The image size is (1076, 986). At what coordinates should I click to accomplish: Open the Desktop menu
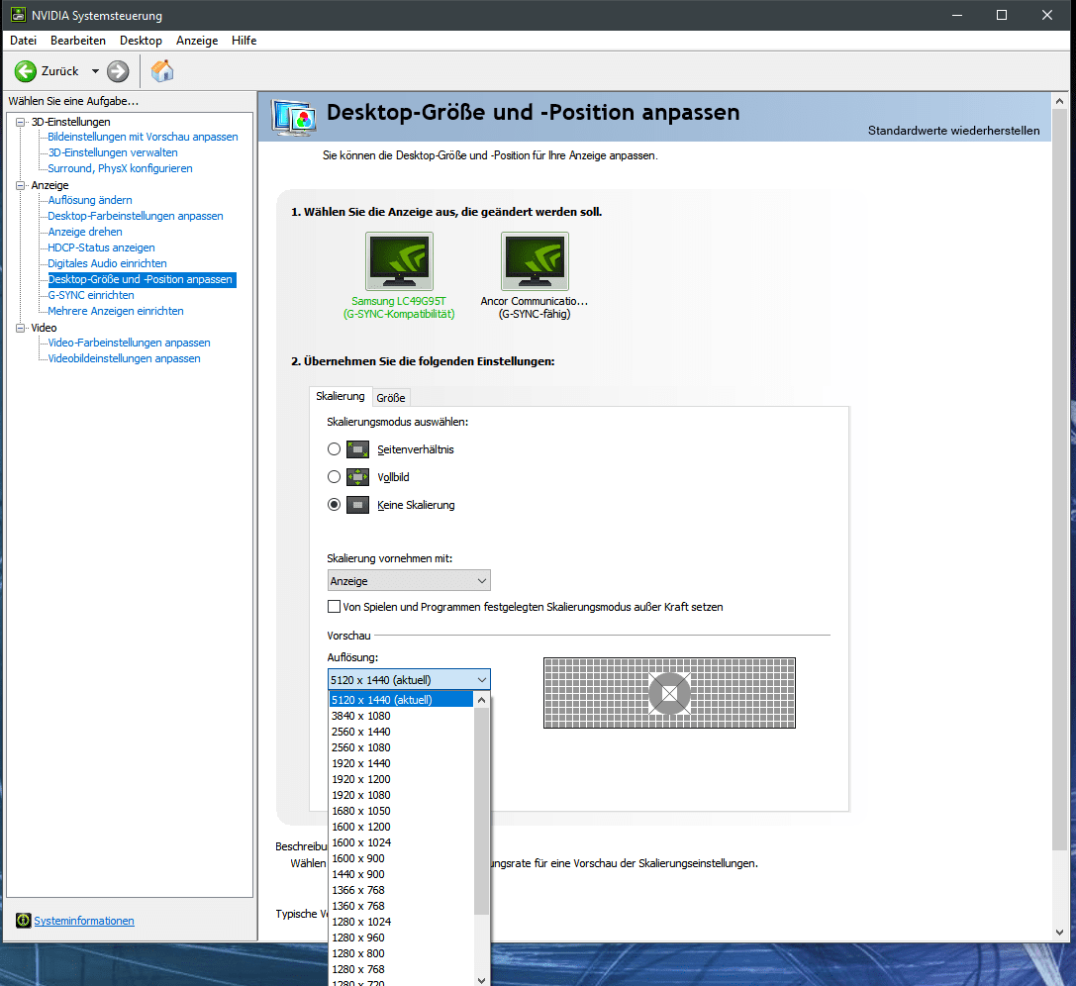pyautogui.click(x=141, y=41)
